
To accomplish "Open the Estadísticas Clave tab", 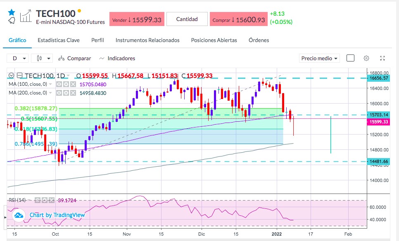I will [x=59, y=40].
